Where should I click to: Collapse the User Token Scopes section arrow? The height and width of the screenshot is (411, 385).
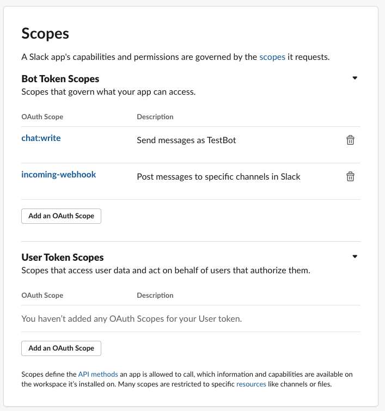355,256
